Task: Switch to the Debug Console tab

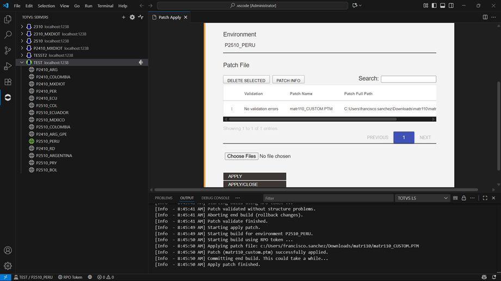Action: coord(215,198)
